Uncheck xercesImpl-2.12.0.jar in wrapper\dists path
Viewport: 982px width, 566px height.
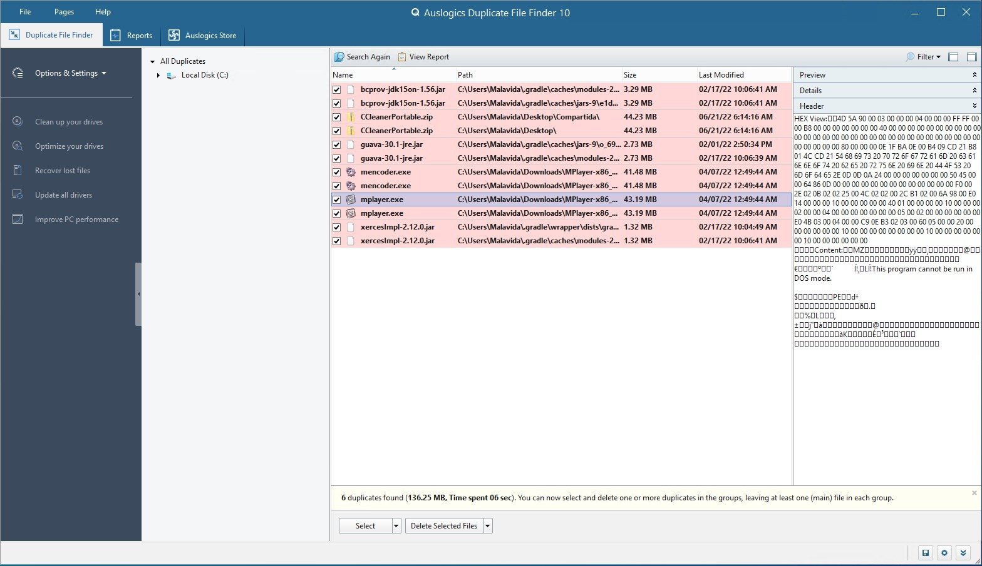pos(337,227)
